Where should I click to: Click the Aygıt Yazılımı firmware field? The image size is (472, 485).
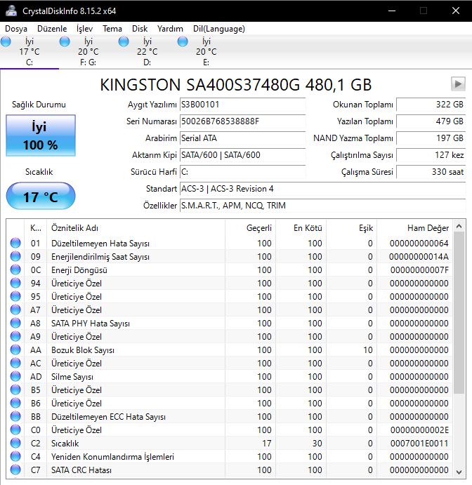tap(242, 105)
